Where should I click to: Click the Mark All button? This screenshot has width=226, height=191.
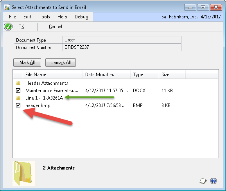(x=27, y=62)
